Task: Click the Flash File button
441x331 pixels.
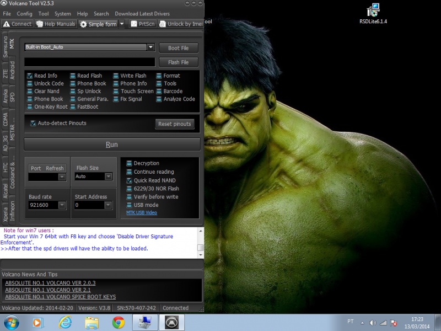Action: (178, 62)
